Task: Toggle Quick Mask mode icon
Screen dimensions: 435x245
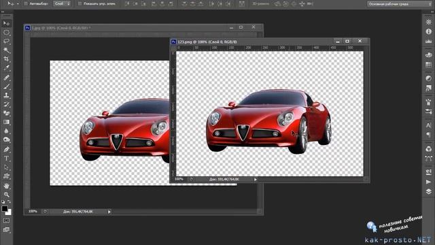Action: pos(6,220)
